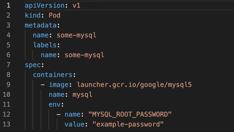Image resolution: width=234 pixels, height=132 pixels.
Task: Place cursor on value v1
Action: 77,5
